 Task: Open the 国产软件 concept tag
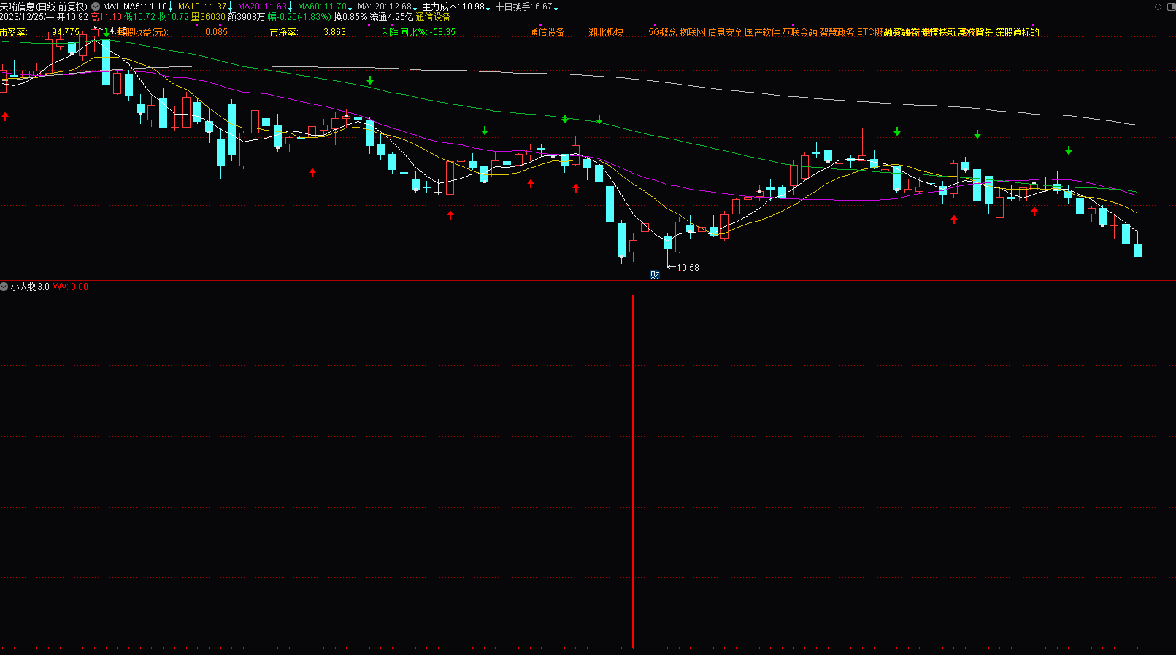pyautogui.click(x=762, y=32)
